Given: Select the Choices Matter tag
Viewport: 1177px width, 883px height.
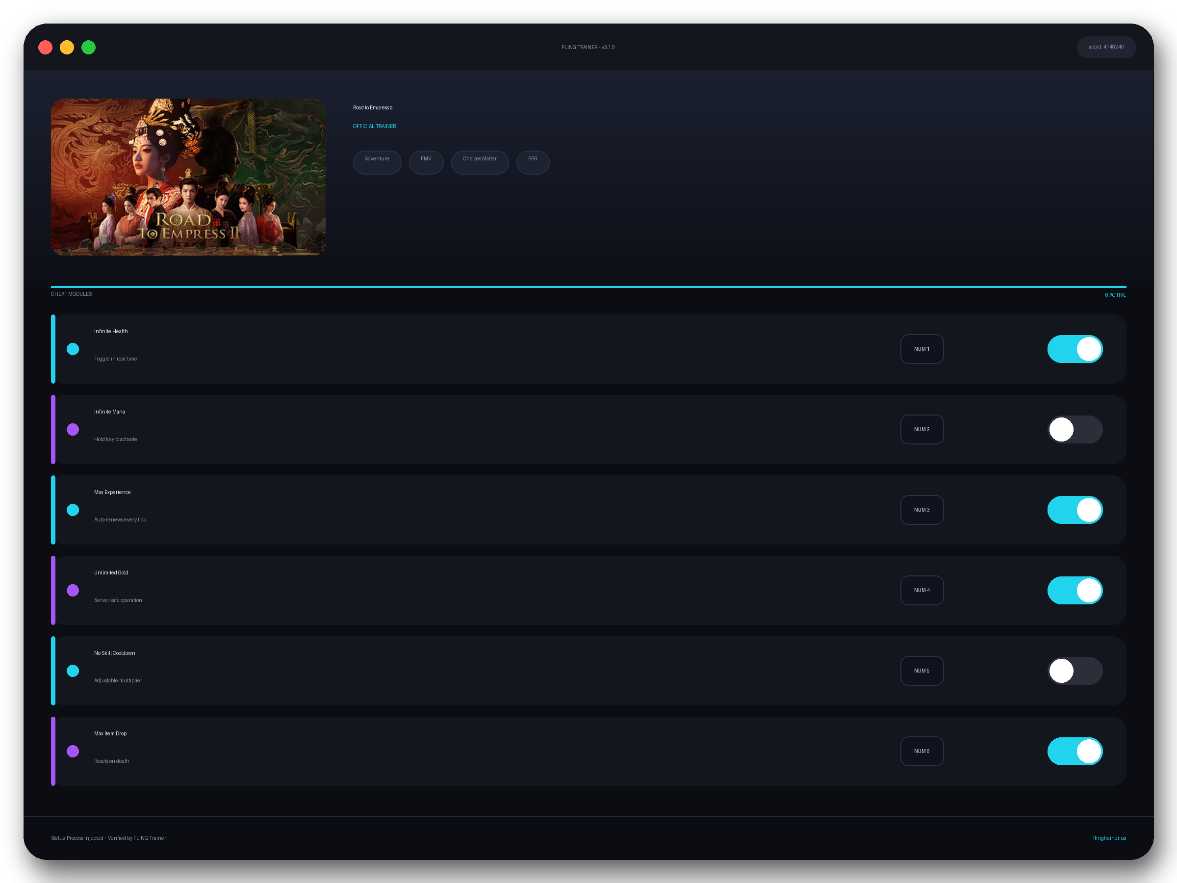Looking at the screenshot, I should (480, 162).
